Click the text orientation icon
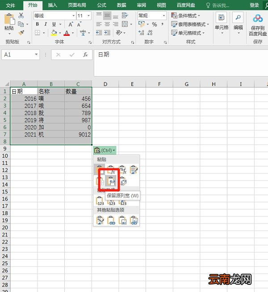 [119, 33]
